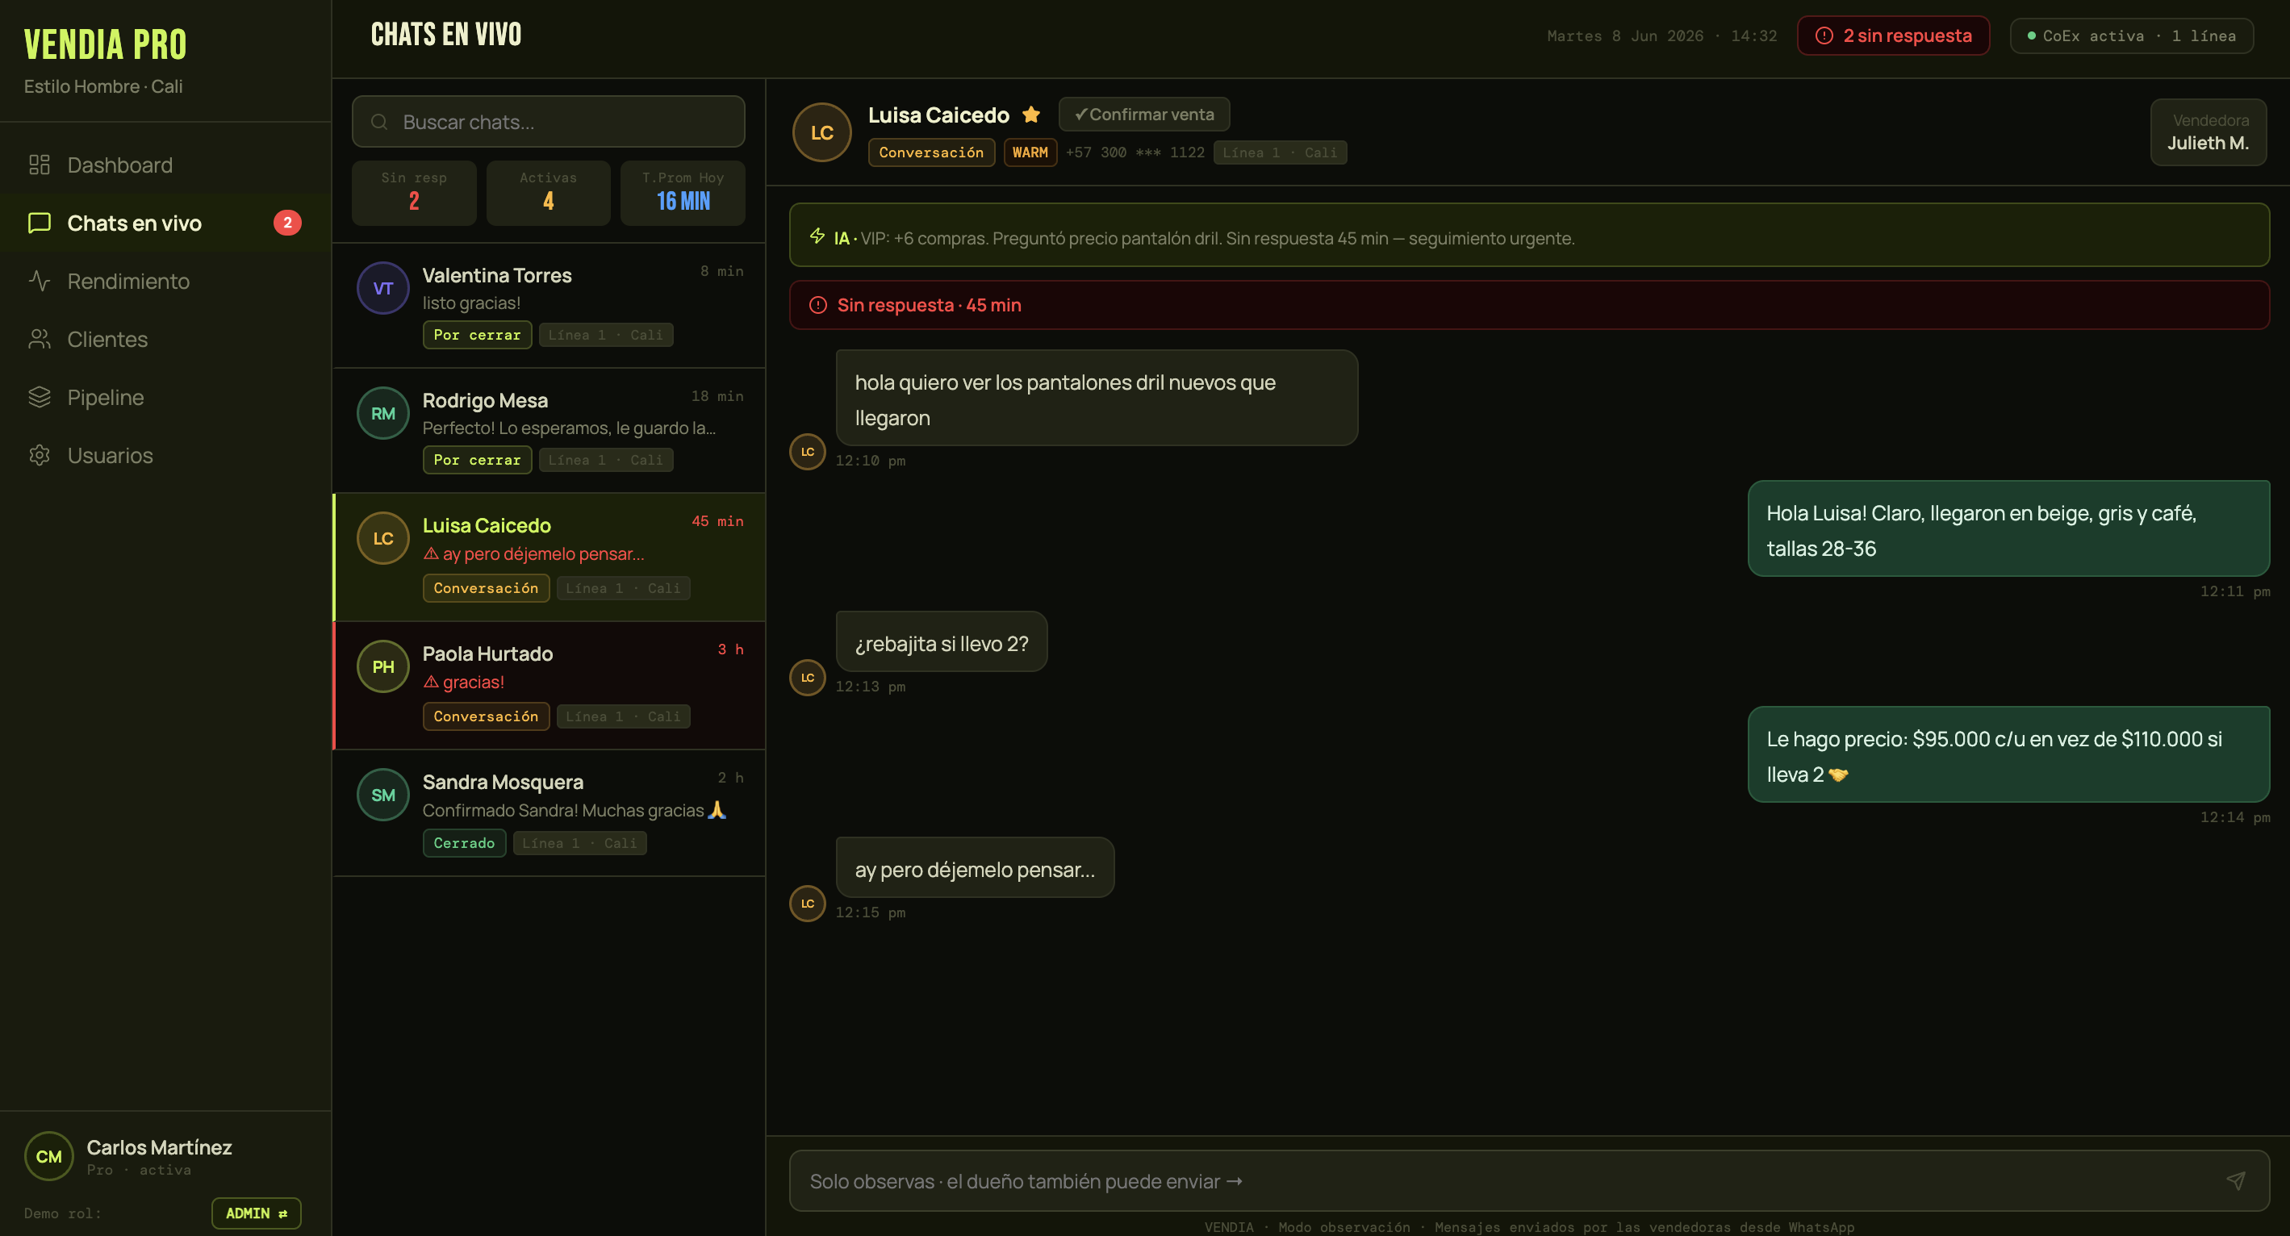Viewport: 2290px width, 1236px height.
Task: Open the Usuarios gear icon
Action: (39, 455)
